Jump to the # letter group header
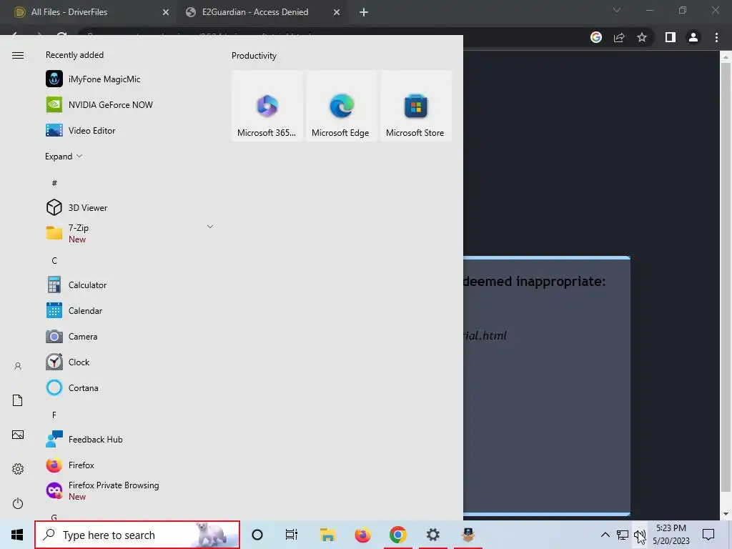 coord(54,183)
